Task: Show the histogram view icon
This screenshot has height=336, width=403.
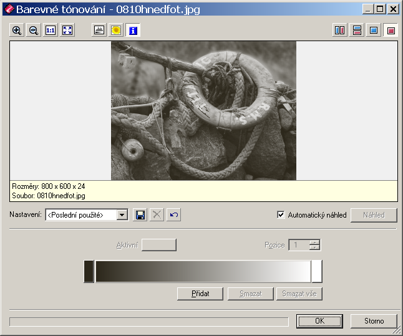Action: 99,30
